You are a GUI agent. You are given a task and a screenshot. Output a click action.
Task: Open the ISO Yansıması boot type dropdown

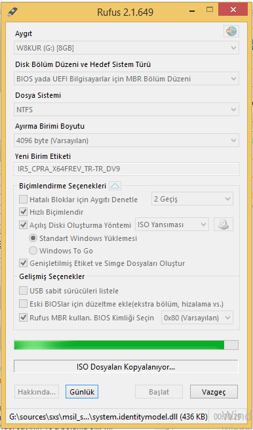coord(172,225)
